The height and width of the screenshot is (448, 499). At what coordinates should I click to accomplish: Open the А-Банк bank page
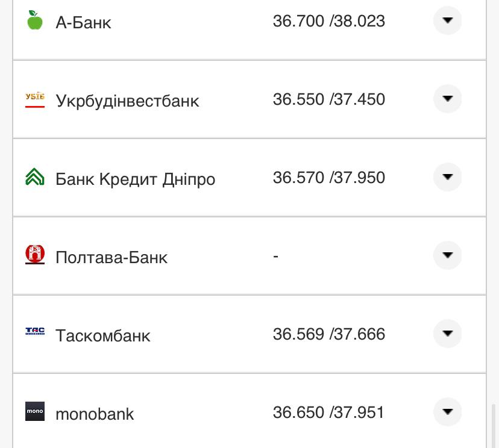tap(83, 22)
